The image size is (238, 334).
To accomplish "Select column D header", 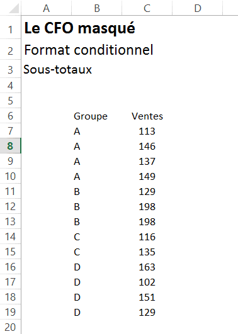I will pos(198,8).
